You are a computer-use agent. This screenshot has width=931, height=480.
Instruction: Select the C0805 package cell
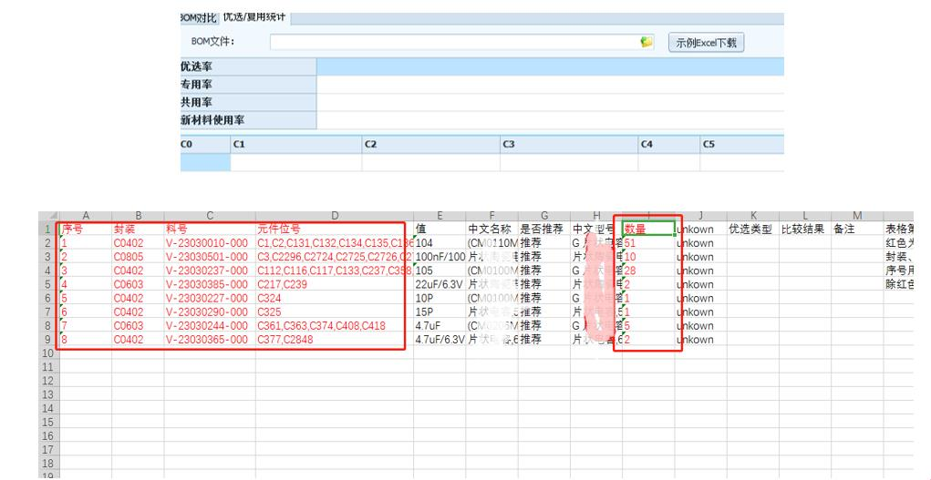(x=138, y=257)
